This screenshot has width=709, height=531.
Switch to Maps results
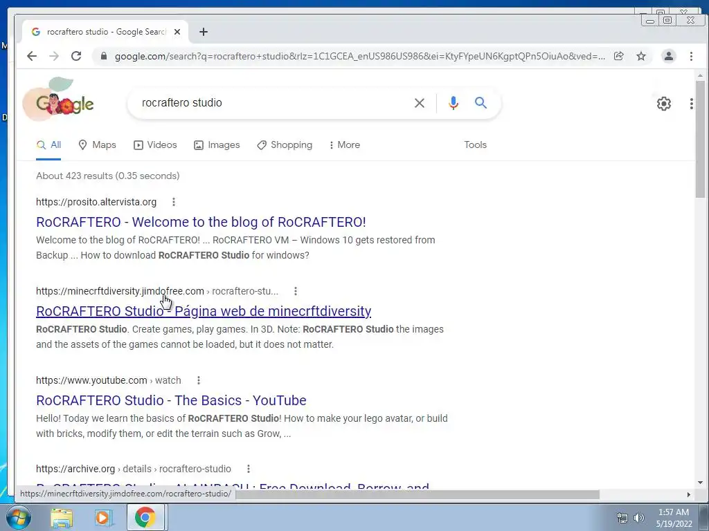[97, 145]
